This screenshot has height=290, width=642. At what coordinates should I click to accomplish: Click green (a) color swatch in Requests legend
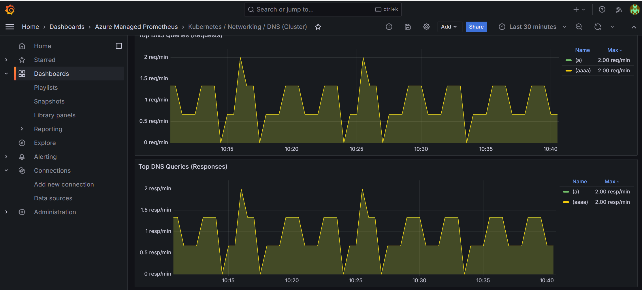tap(568, 60)
